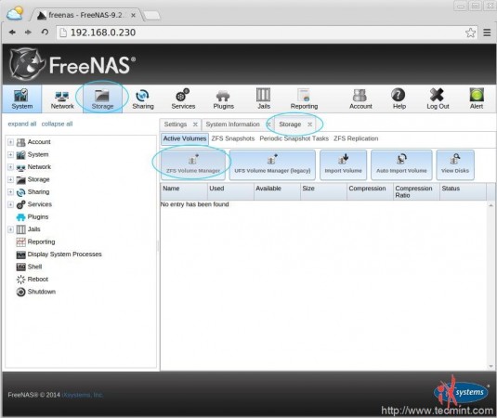Click the address bar showing 192.168.0.230

coord(260,33)
